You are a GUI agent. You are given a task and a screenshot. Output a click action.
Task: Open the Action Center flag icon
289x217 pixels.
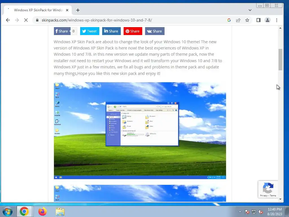[x=247, y=212]
